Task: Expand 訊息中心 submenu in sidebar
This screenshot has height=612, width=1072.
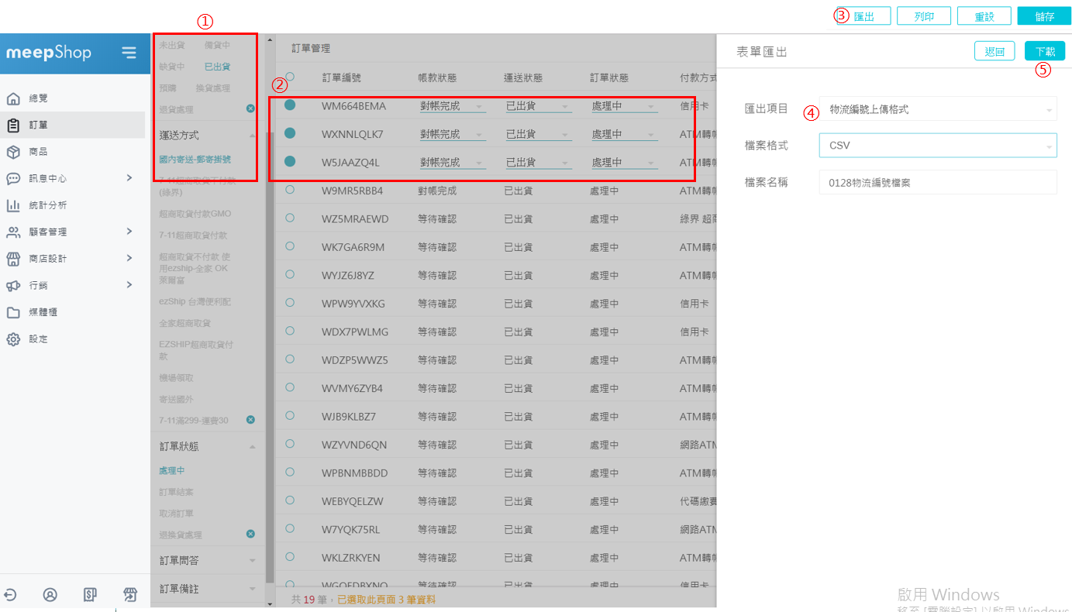Action: tap(129, 178)
